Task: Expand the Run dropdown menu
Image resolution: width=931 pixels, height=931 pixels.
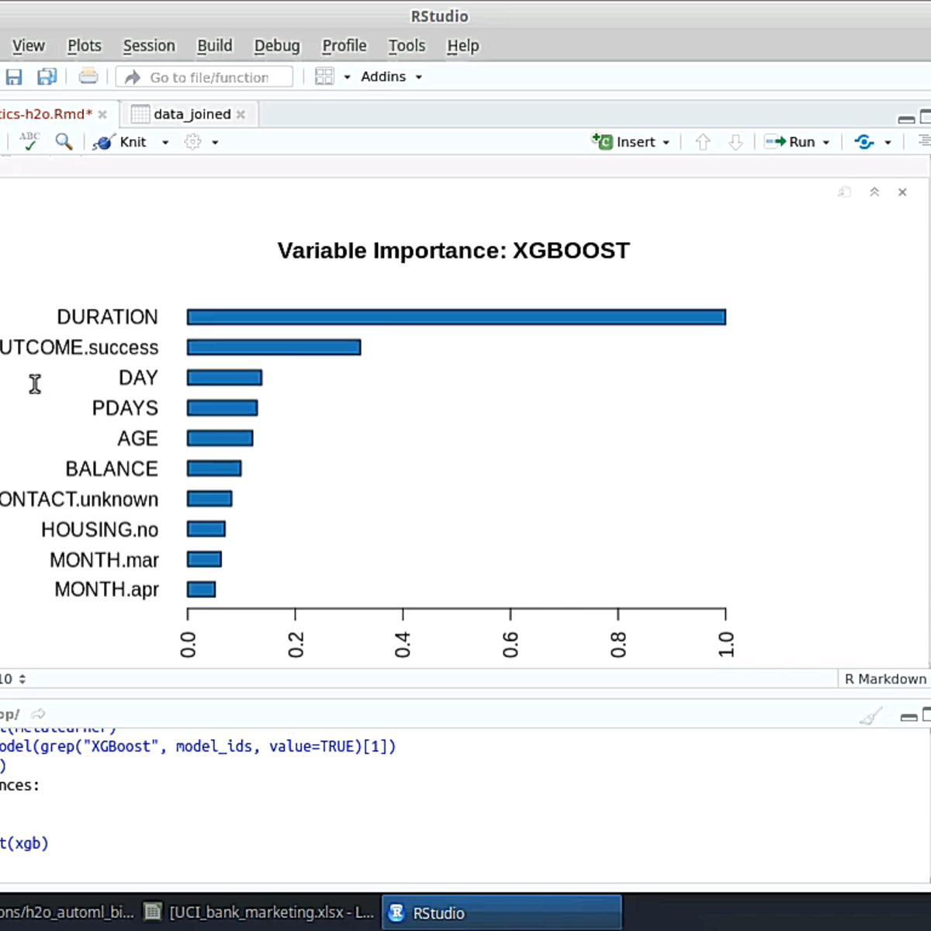Action: click(x=825, y=141)
